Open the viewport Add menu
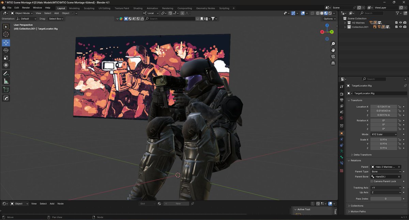This screenshot has width=409, height=220. [x=57, y=13]
